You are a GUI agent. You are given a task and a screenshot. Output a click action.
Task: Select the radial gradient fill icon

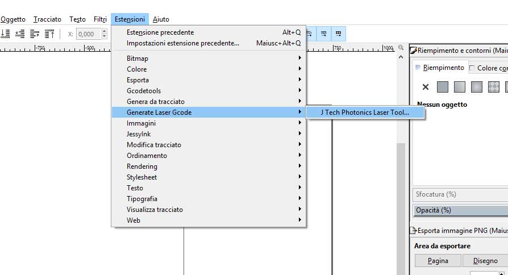point(476,87)
